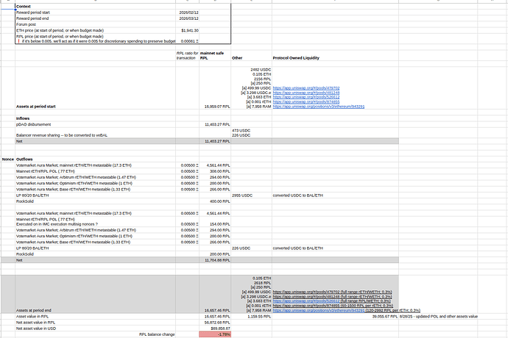Open the positions/v3/ethereum/943291 link in period start row
The height and width of the screenshot is (338, 508).
(x=319, y=107)
